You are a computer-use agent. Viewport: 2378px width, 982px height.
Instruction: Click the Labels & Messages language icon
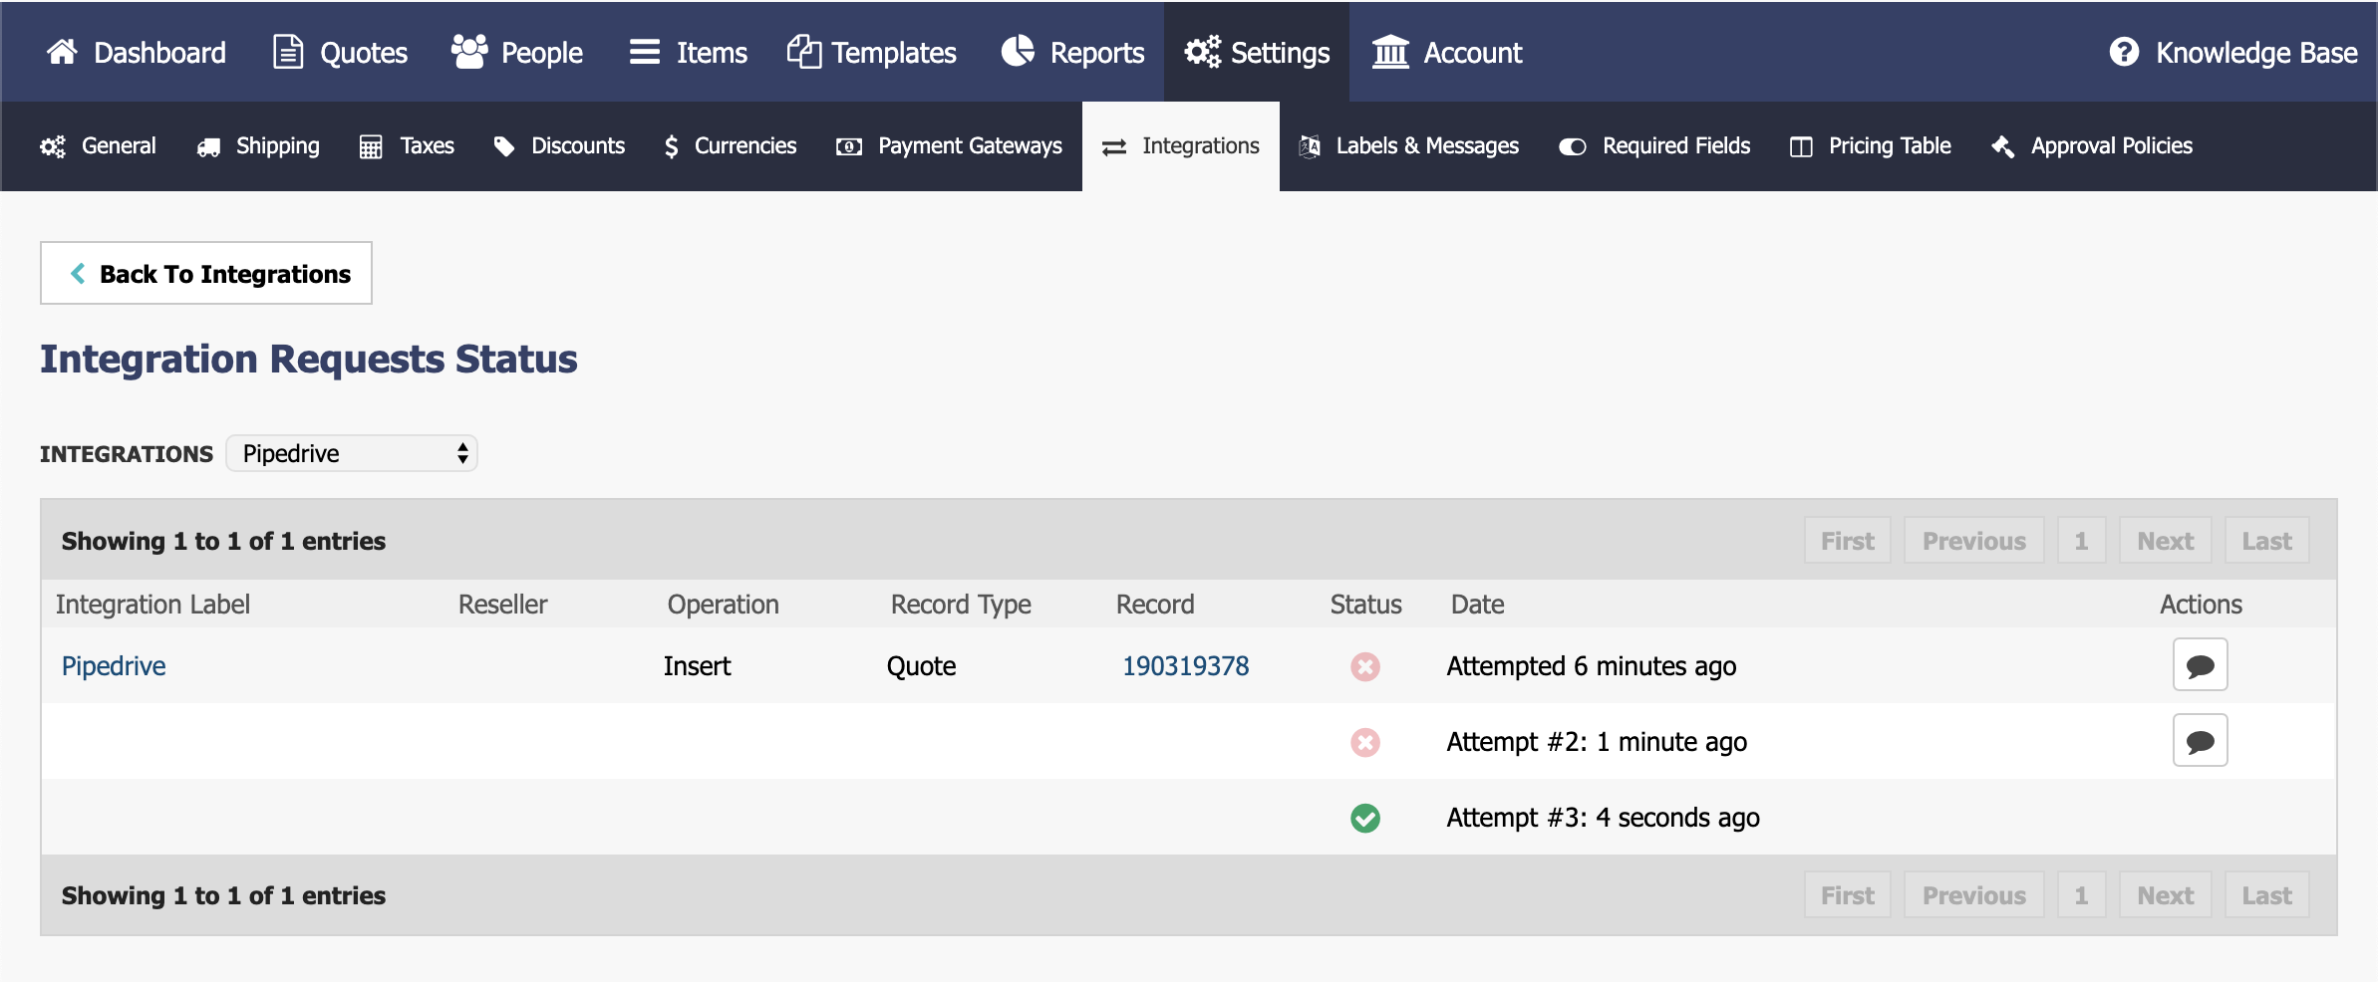coord(1310,146)
